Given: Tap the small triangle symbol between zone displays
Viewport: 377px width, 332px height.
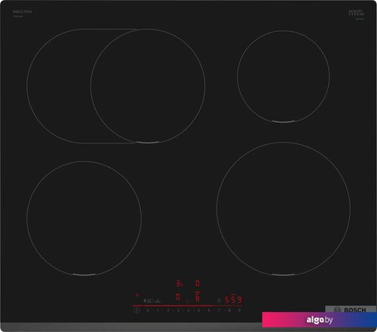Looking at the screenshot, I should click(187, 301).
